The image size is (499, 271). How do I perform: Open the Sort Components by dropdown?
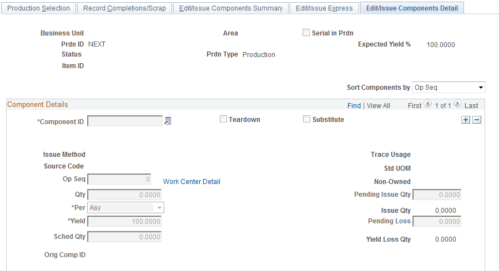[448, 88]
